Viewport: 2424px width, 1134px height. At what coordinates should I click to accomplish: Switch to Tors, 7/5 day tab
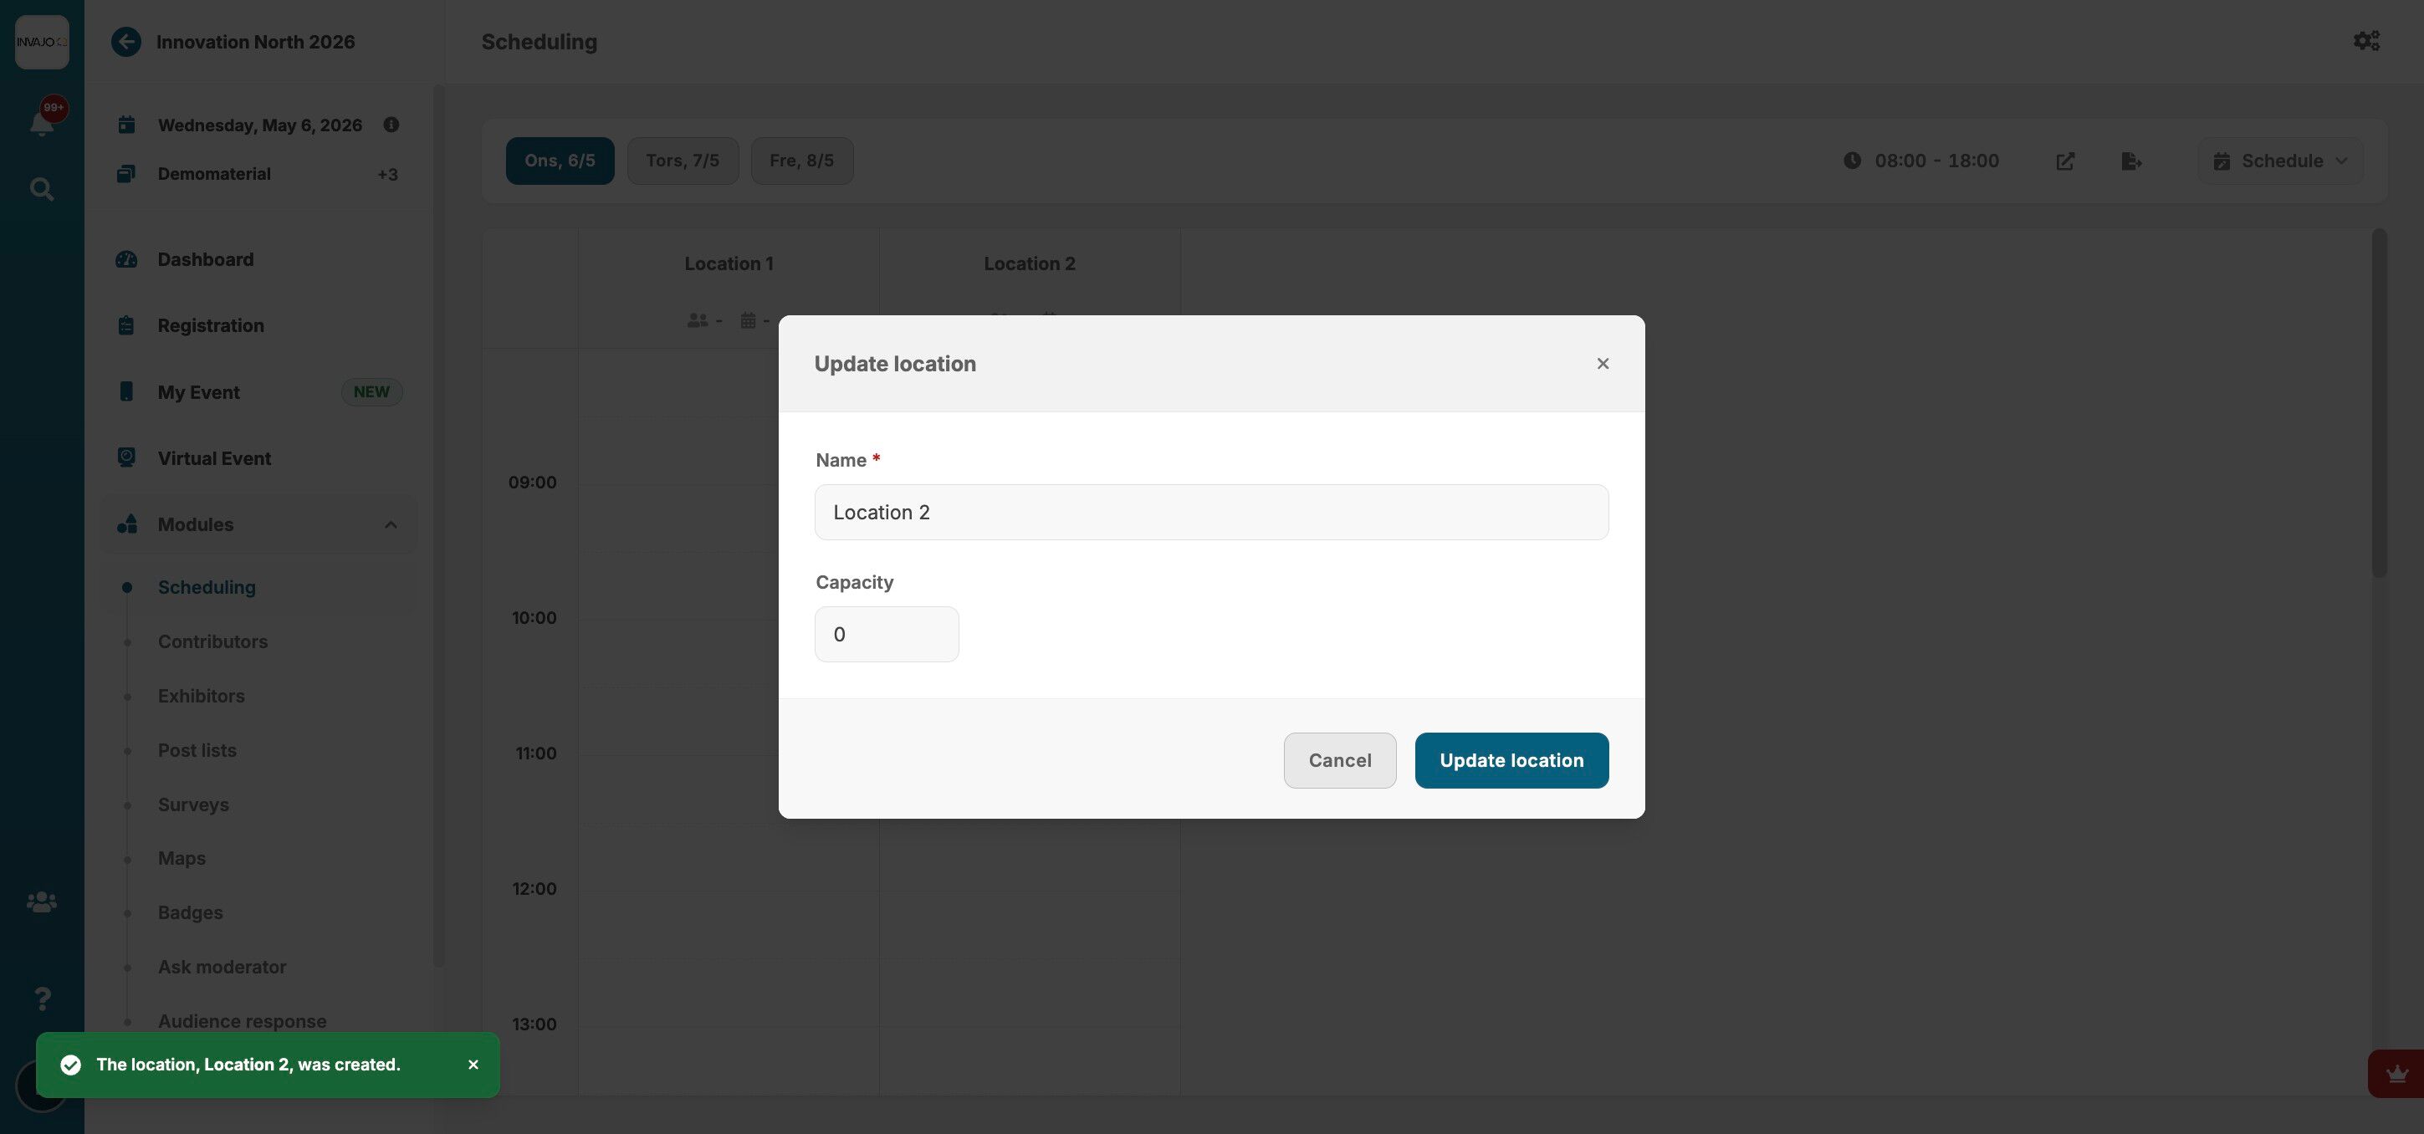tap(683, 161)
